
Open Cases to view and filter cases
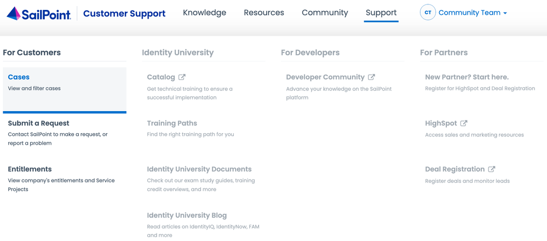coord(19,77)
